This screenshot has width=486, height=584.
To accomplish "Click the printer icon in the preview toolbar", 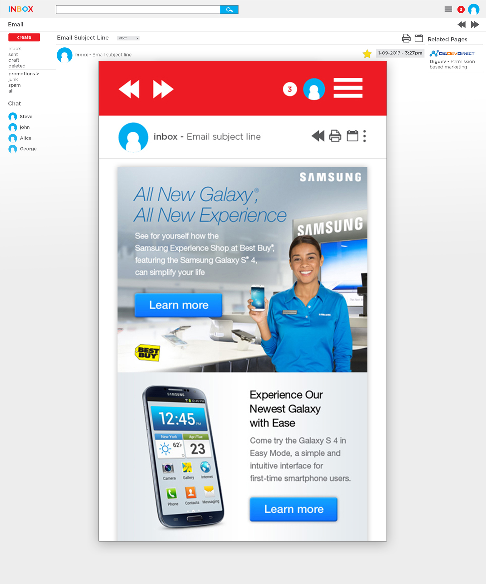I will click(335, 136).
